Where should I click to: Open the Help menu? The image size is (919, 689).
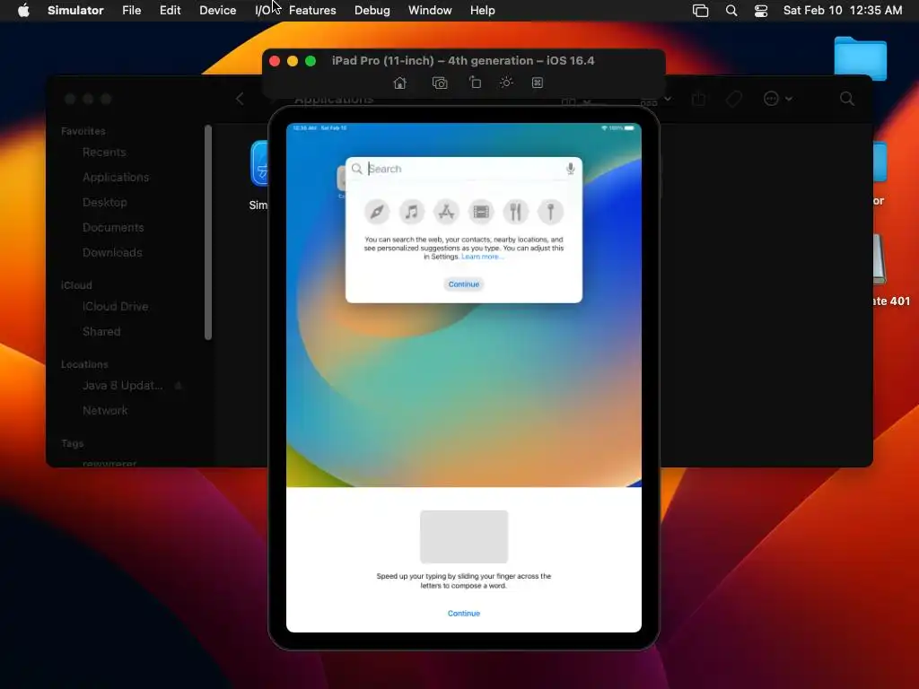482,10
